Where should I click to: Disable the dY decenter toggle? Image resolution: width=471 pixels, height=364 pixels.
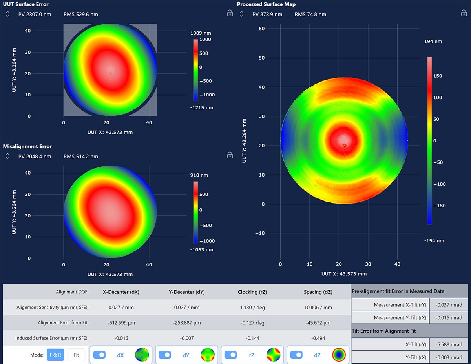pyautogui.click(x=165, y=355)
